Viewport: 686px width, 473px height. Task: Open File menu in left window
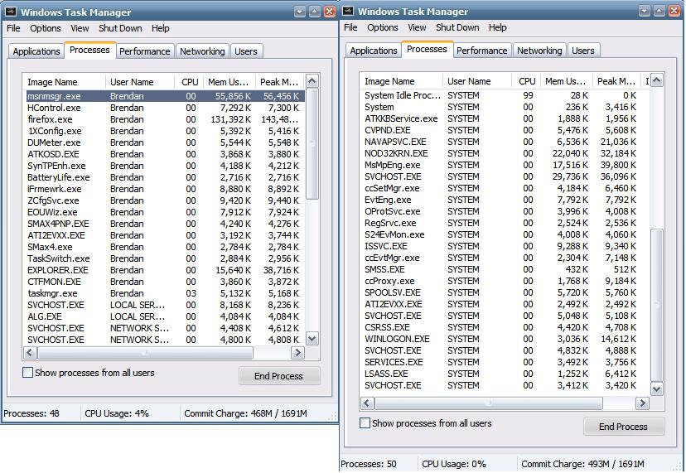[13, 28]
